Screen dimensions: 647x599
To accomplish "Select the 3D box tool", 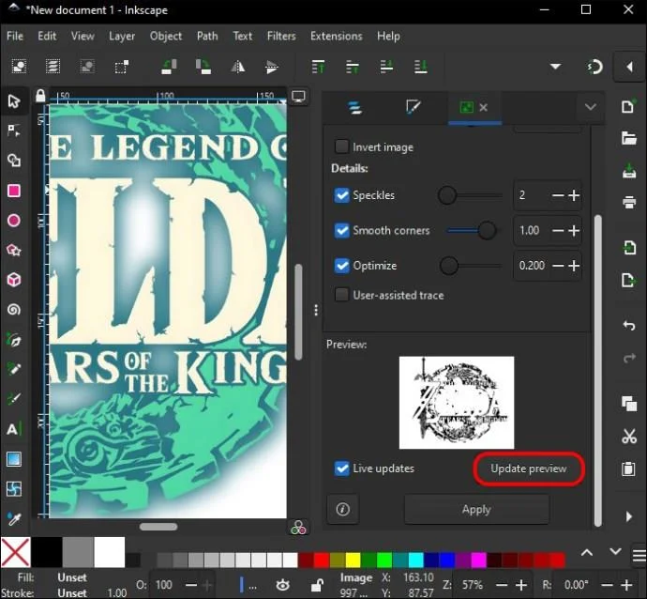I will pyautogui.click(x=14, y=280).
